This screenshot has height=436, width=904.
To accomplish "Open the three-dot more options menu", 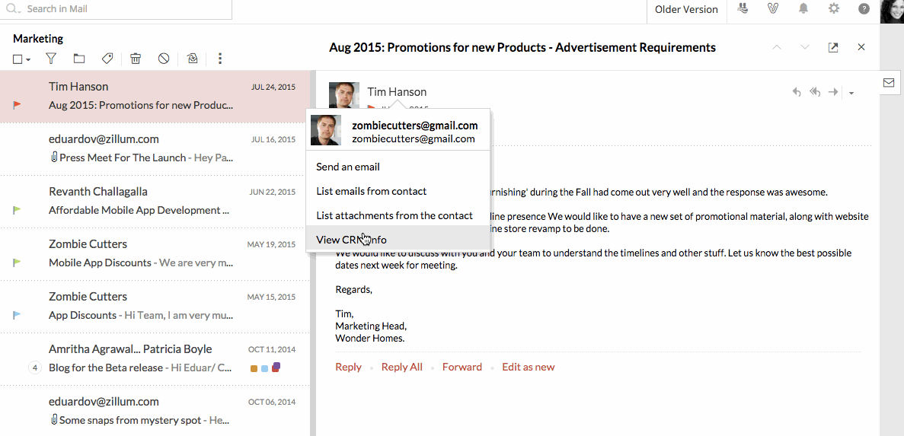I will 220,59.
